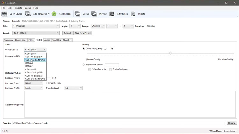Open the Range Chapters dropdown
239x134 pixels.
(x=98, y=26)
